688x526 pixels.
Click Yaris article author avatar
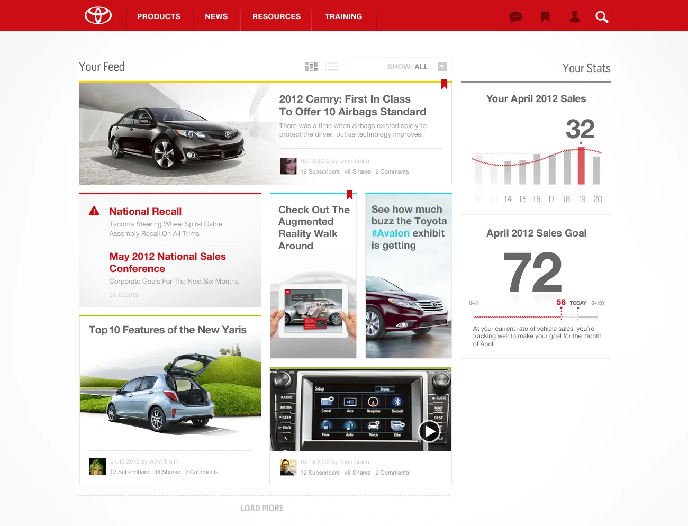(x=98, y=467)
